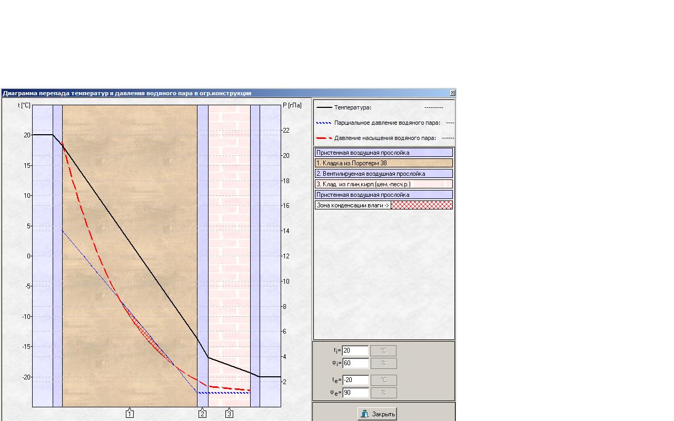
Task: Click 'Зона конденсации влаги ->' label
Action: (353, 205)
